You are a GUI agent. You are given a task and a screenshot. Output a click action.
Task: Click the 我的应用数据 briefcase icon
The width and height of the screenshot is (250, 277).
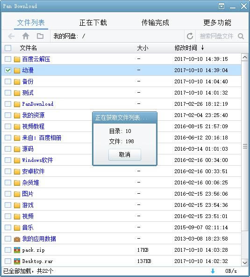pyautogui.click(x=17, y=239)
